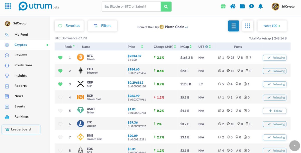Screen dimensions: 301x153
Task: Open Rankings from the sidebar
Action: tap(21, 116)
